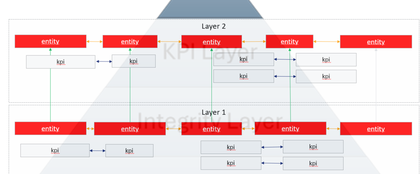Click orange arrow between last two Layer 1 entities
Screen dimensions: 420x174
333,129
